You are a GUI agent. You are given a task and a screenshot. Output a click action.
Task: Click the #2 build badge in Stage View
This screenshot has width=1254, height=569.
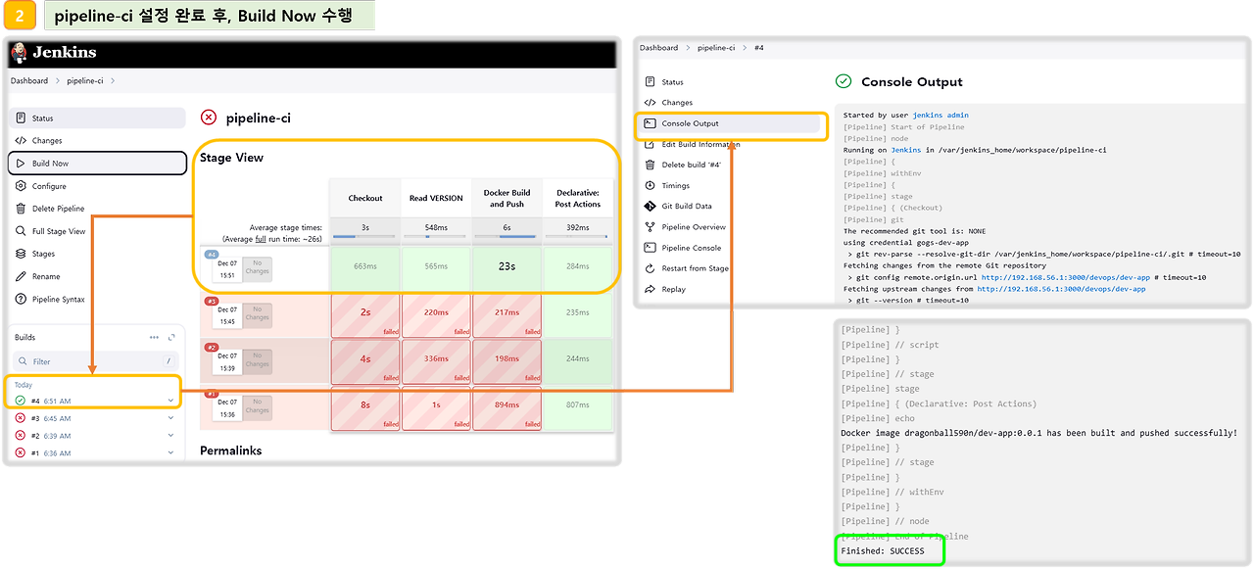coord(211,347)
